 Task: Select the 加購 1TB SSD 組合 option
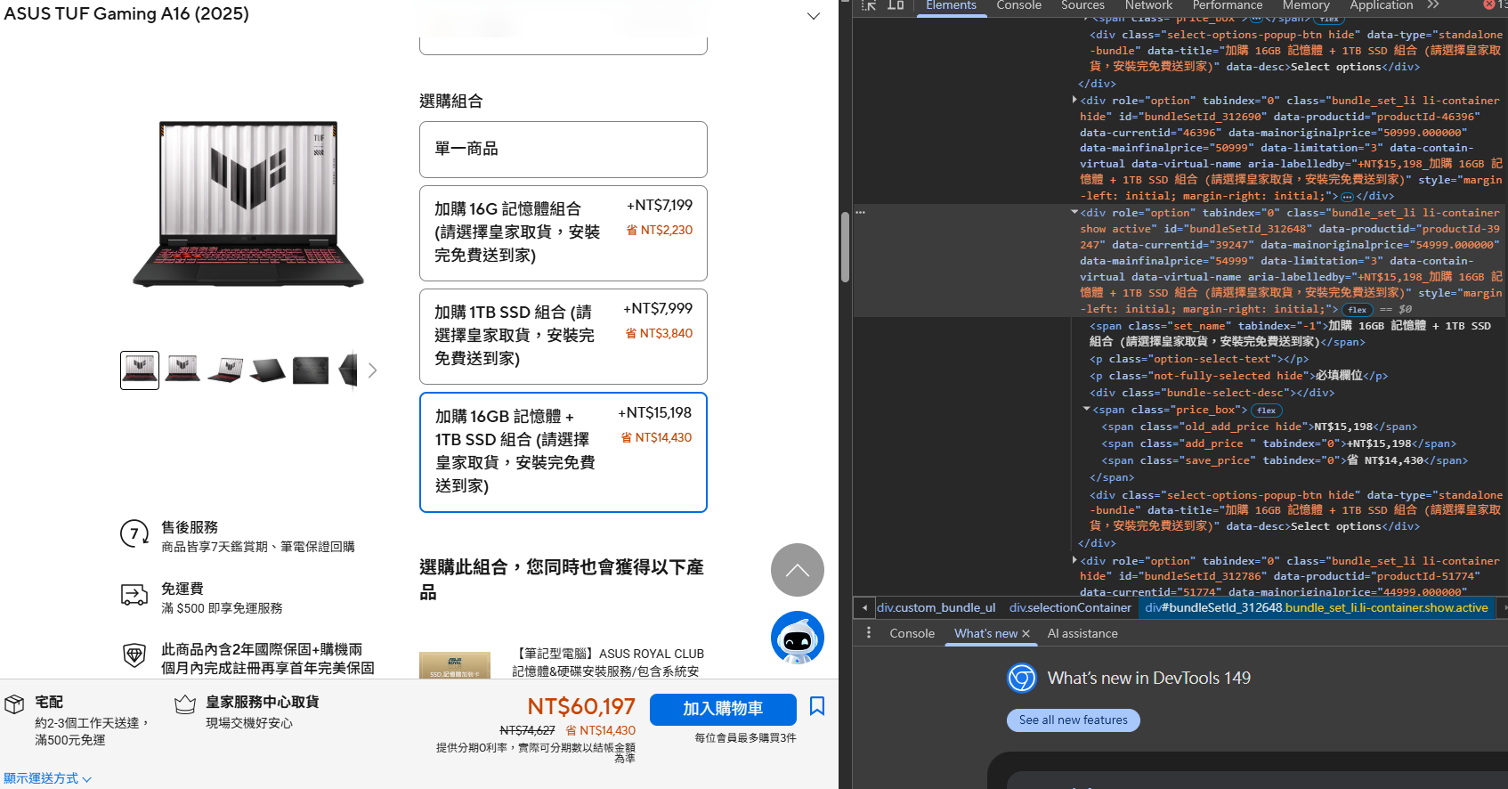(x=563, y=337)
